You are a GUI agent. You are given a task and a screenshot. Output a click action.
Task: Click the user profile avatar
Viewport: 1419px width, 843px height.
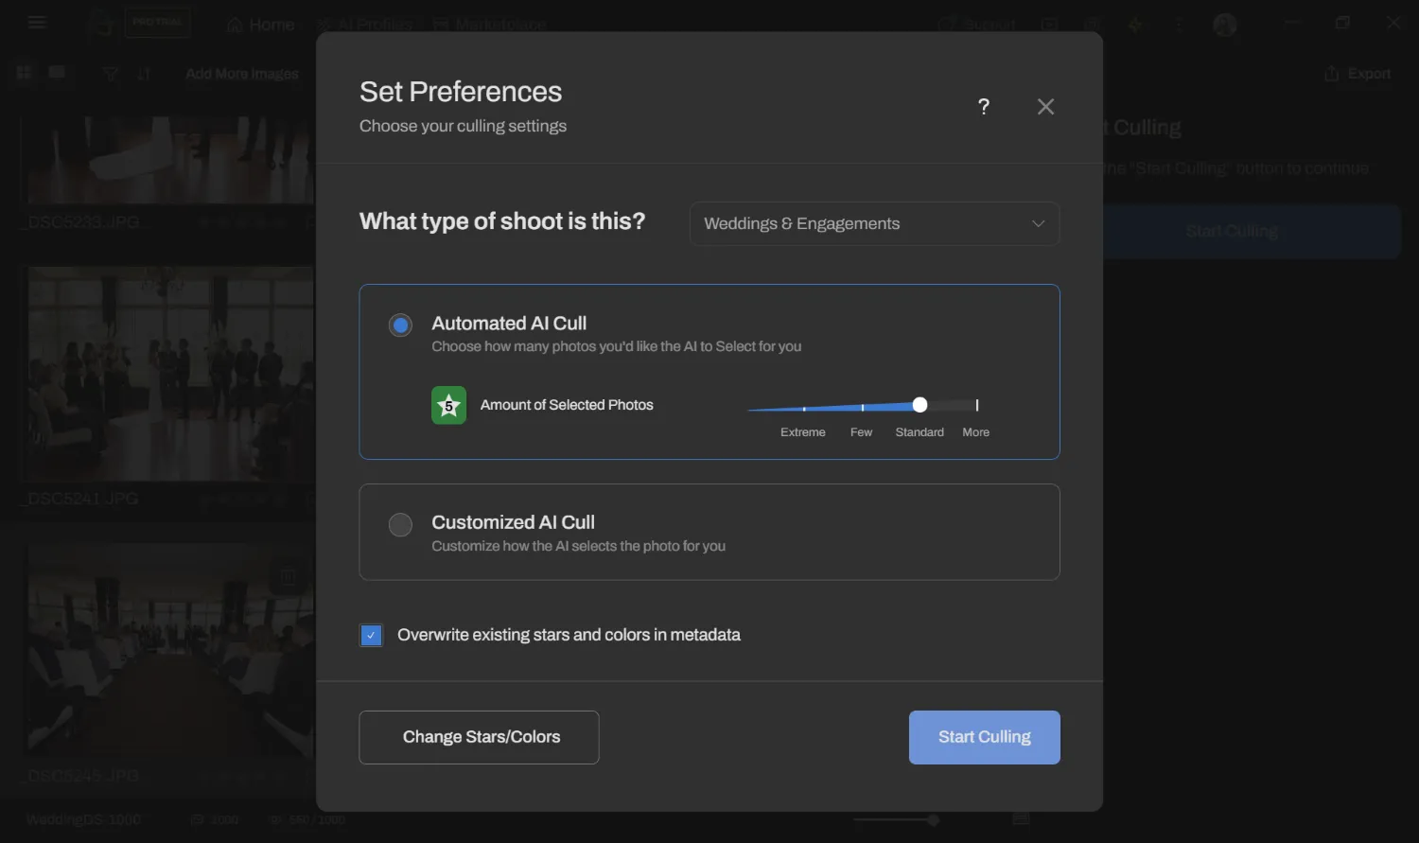1224,24
